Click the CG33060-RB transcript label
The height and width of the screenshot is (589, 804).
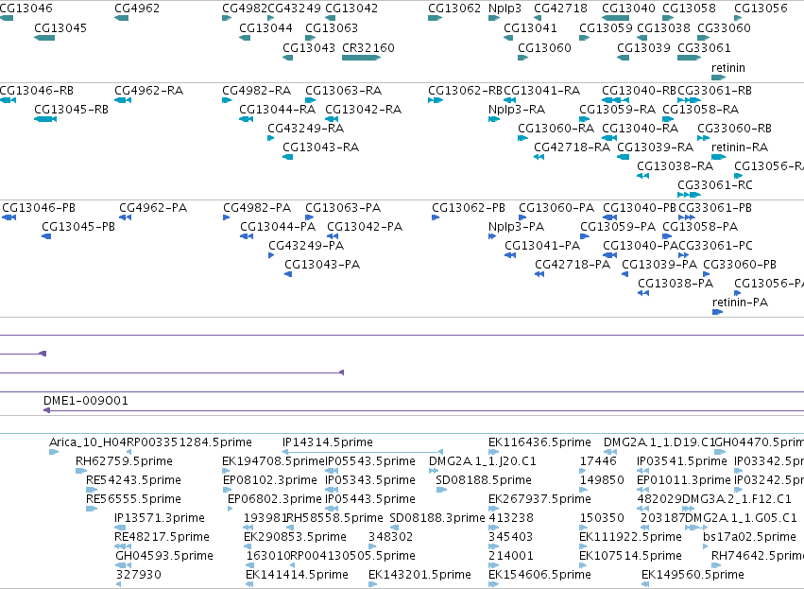click(x=735, y=129)
